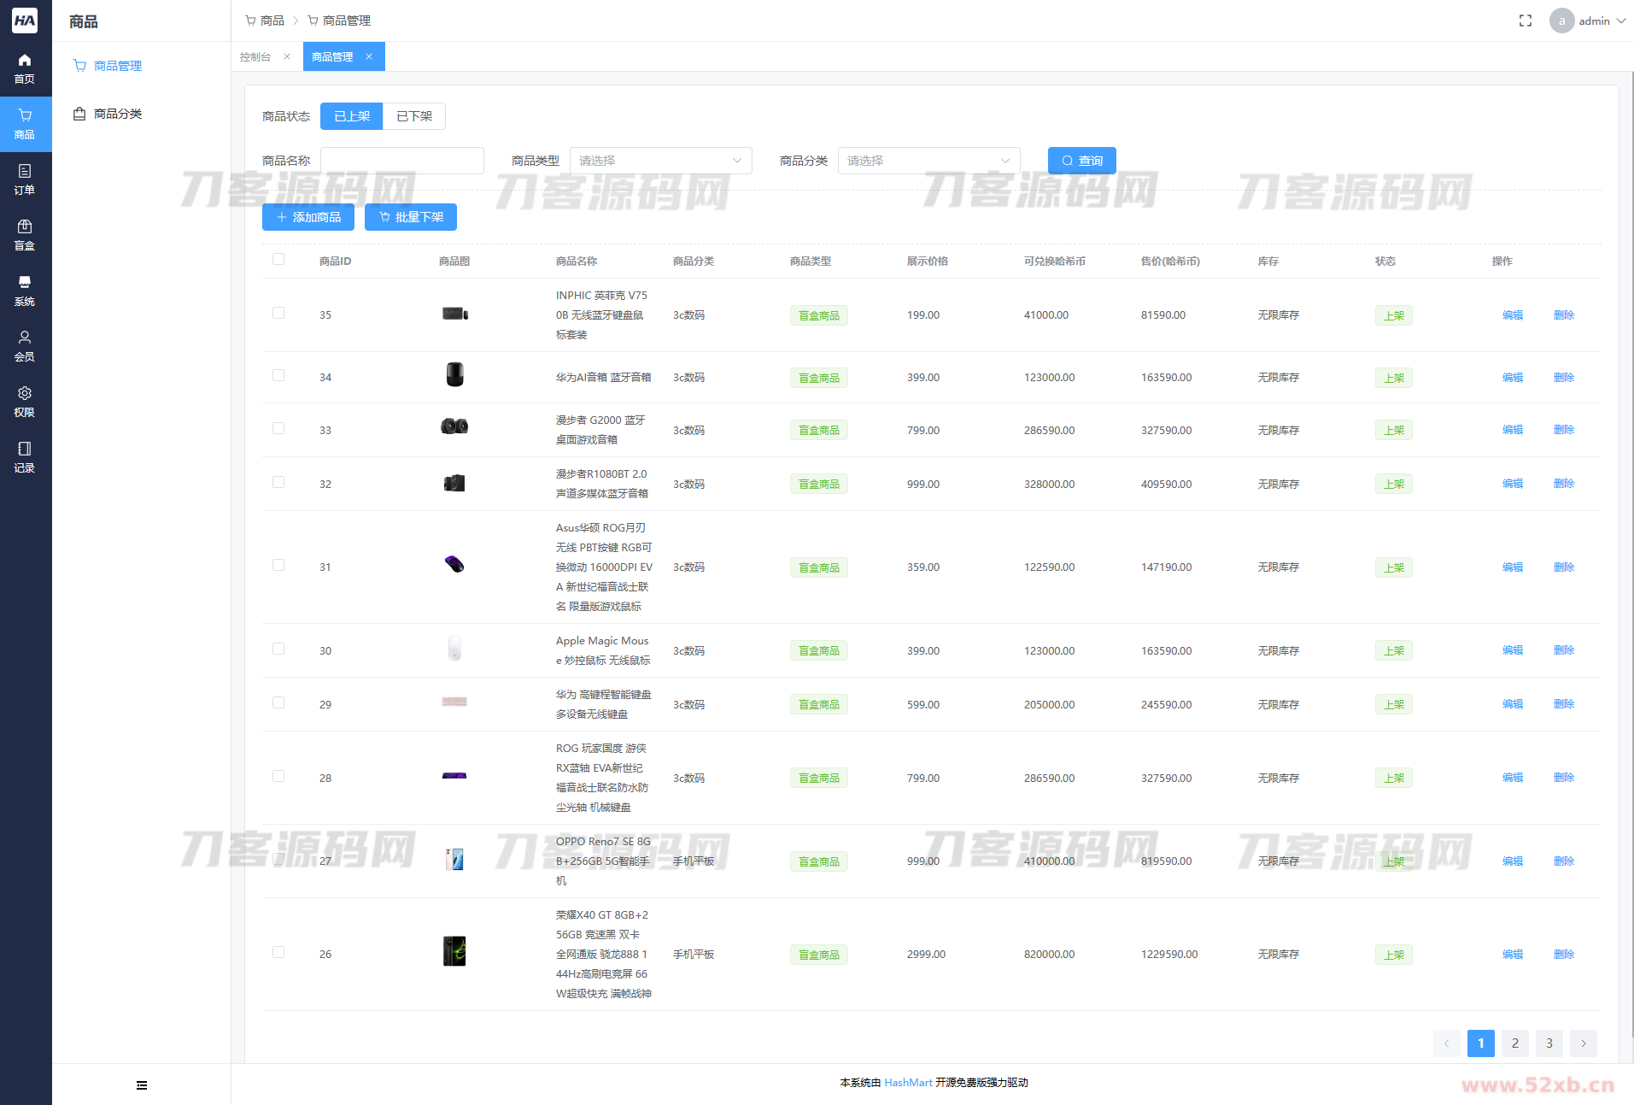Switch to the 控制台 tab
The image size is (1634, 1105).
pos(255,57)
